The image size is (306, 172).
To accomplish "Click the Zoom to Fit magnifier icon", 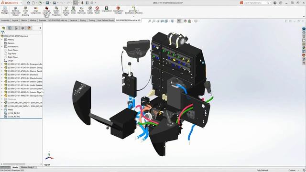I will [150, 21].
